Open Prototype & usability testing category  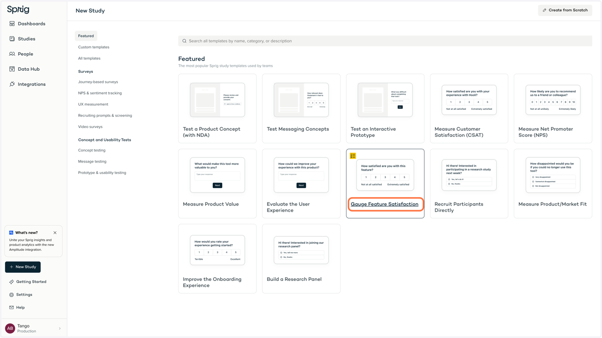coord(102,173)
